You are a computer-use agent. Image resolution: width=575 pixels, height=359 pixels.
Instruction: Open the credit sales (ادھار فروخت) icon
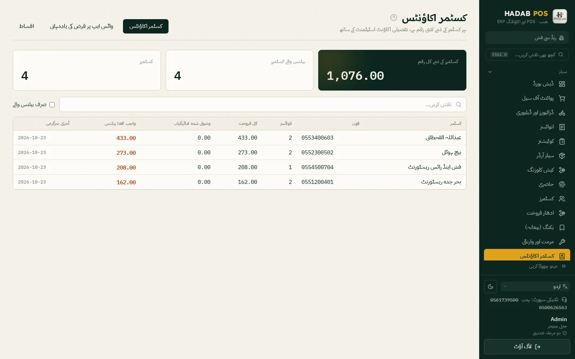(x=562, y=213)
